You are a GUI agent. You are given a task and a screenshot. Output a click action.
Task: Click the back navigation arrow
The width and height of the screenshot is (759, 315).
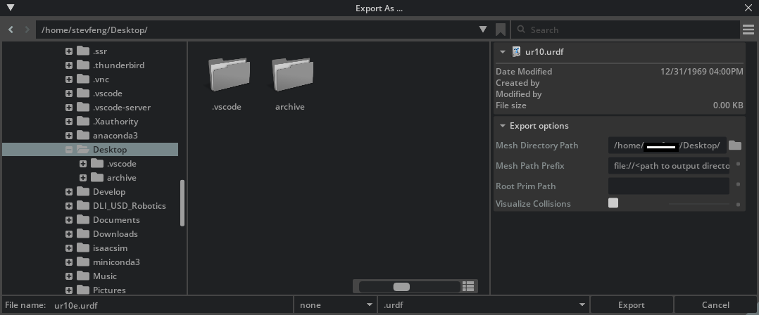(x=11, y=30)
